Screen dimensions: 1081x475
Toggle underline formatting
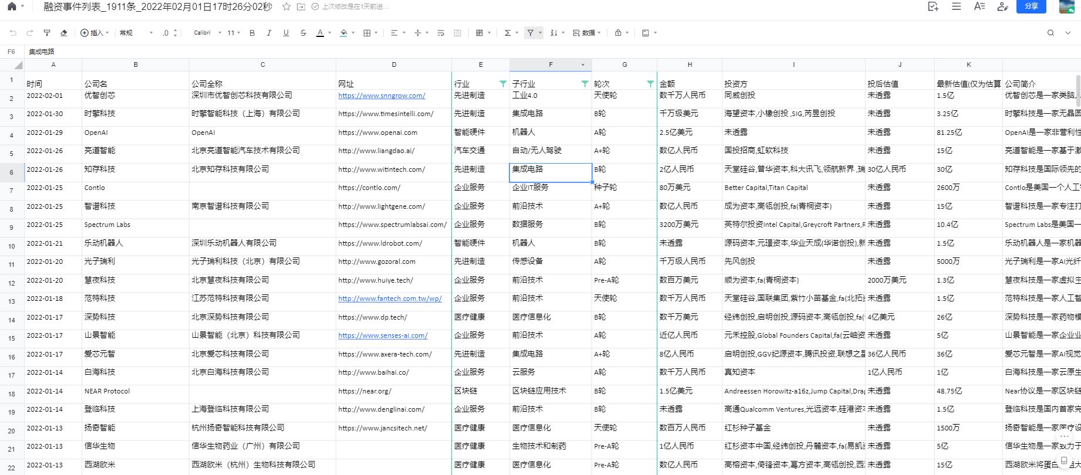[x=286, y=33]
